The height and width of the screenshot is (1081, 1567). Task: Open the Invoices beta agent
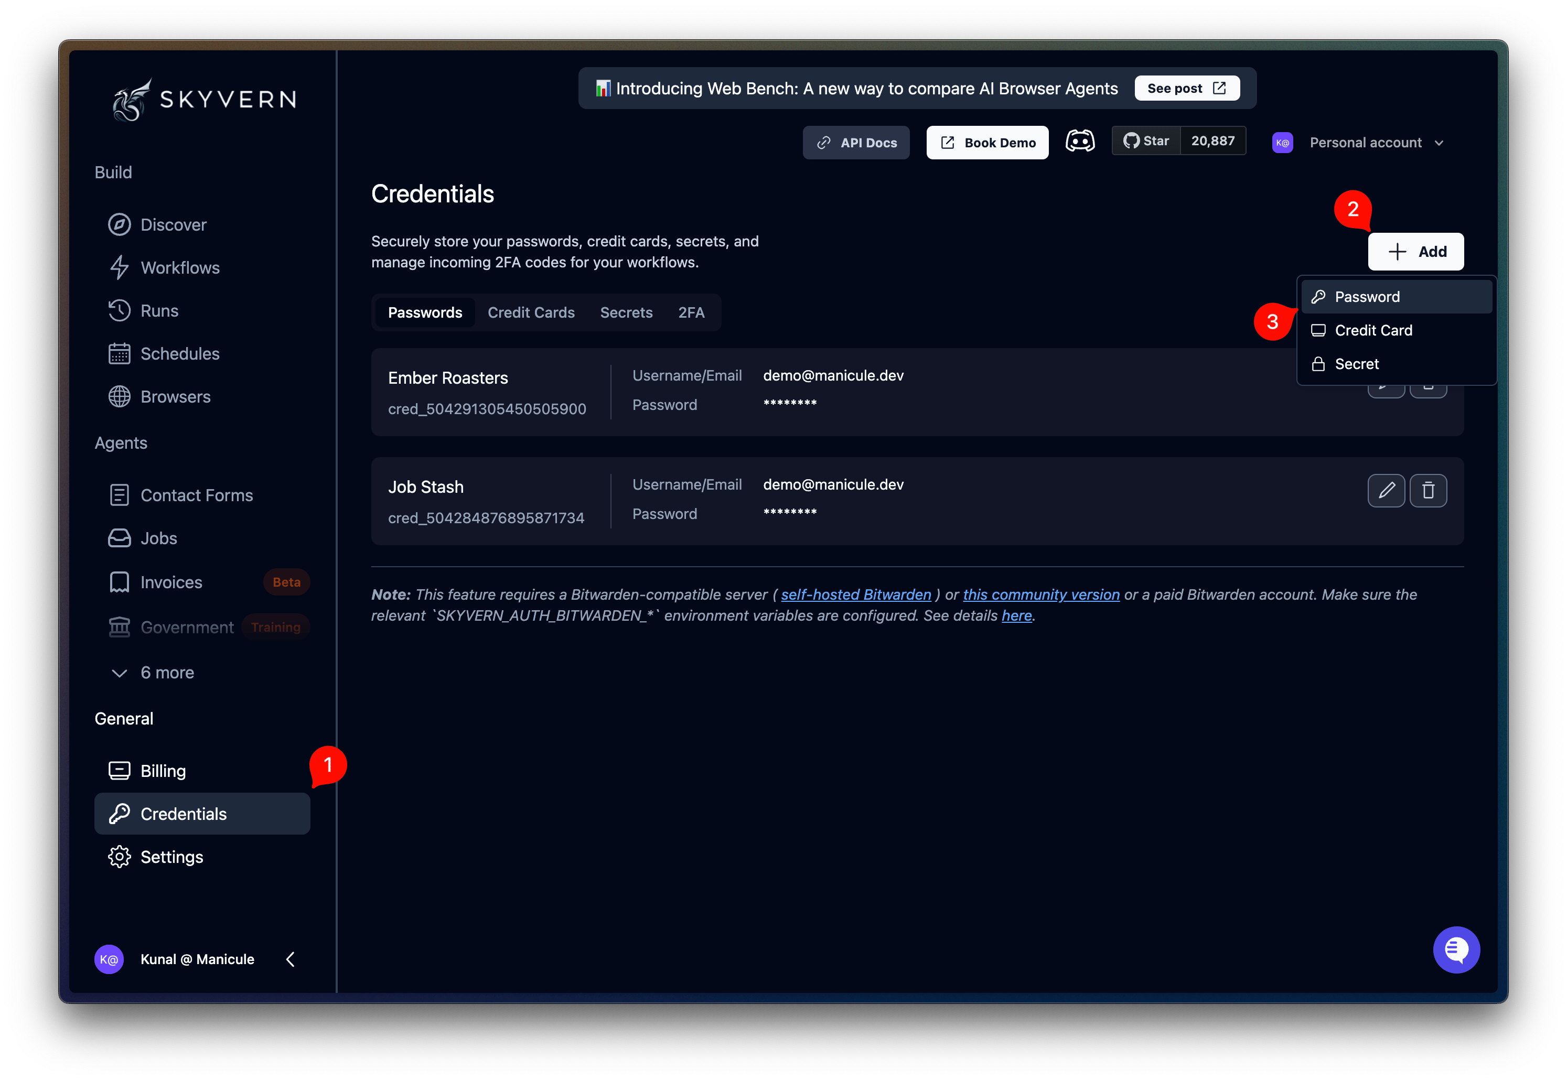point(202,582)
